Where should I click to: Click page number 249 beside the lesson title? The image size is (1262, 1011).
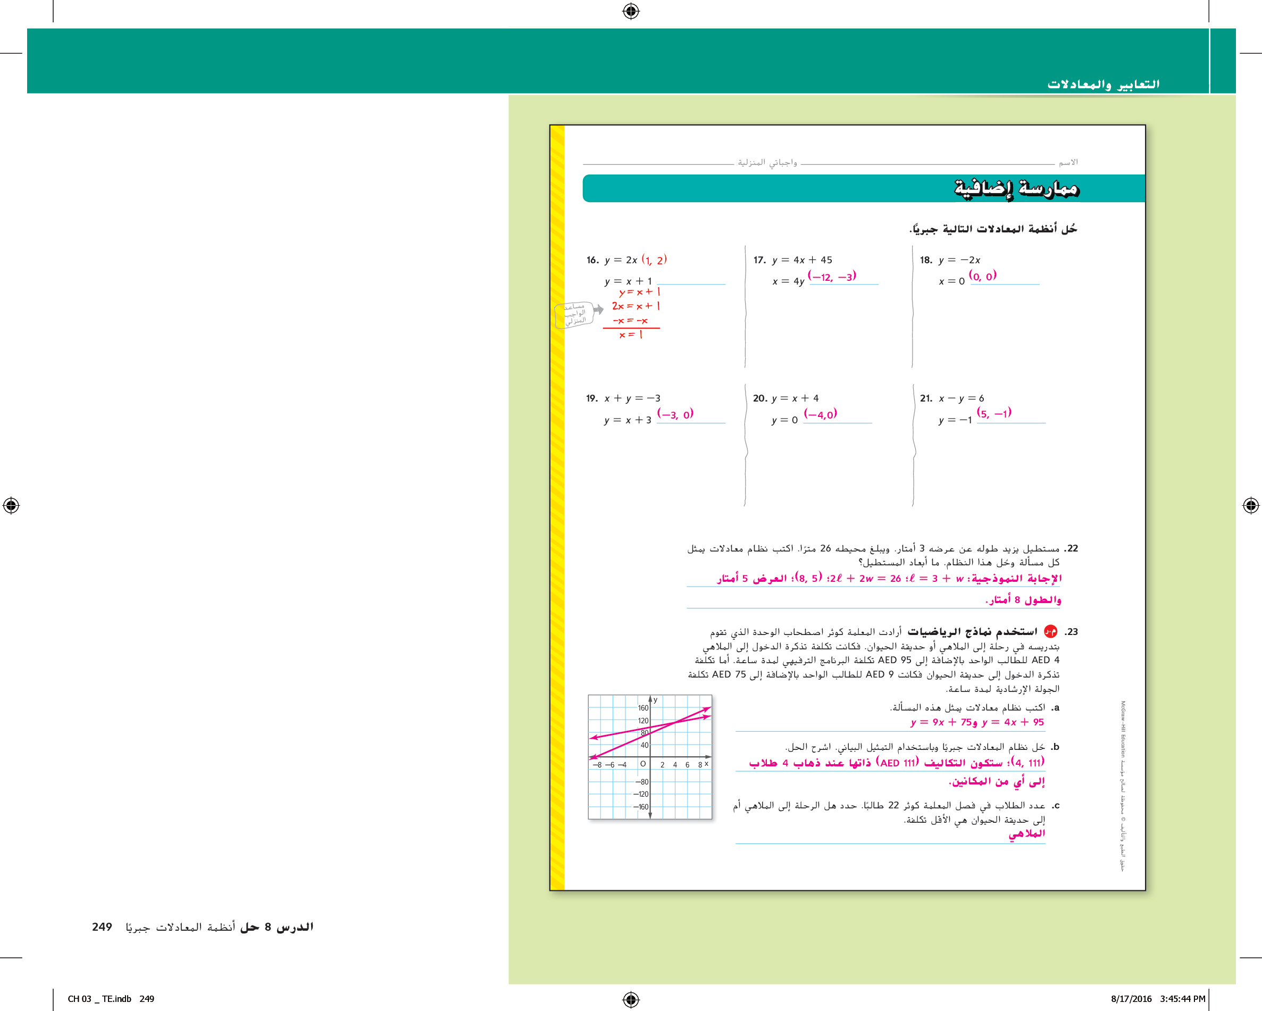(x=102, y=926)
